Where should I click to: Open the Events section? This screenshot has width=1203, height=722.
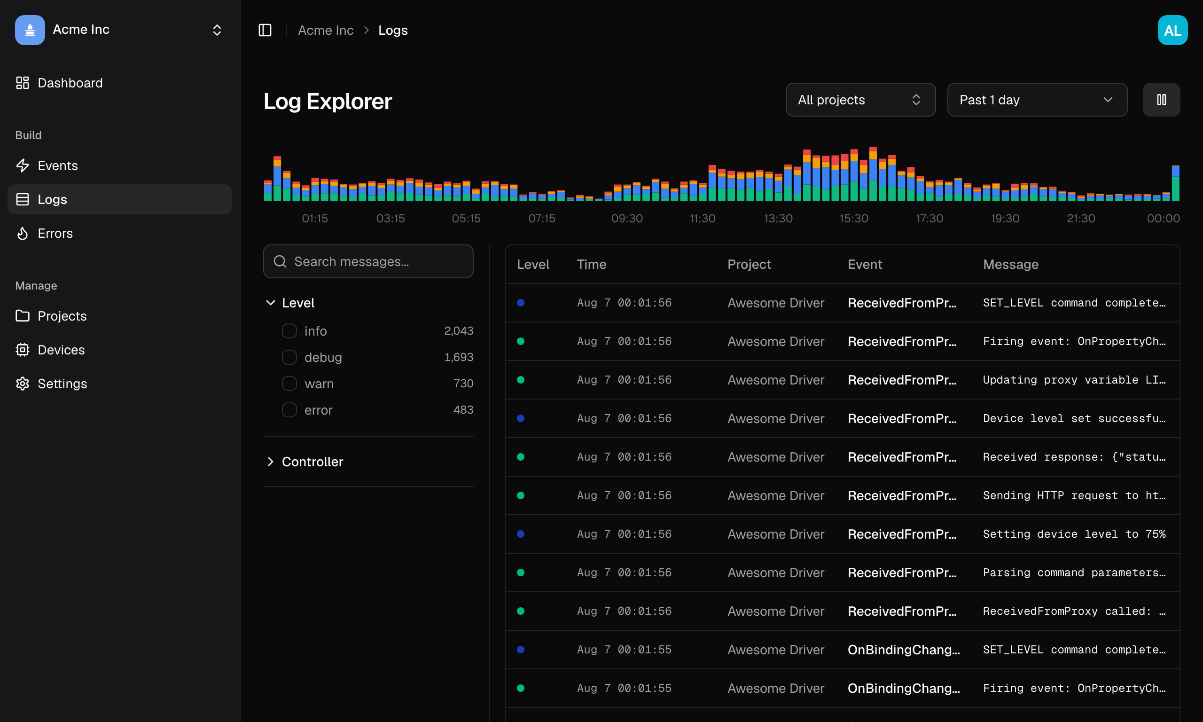coord(120,165)
